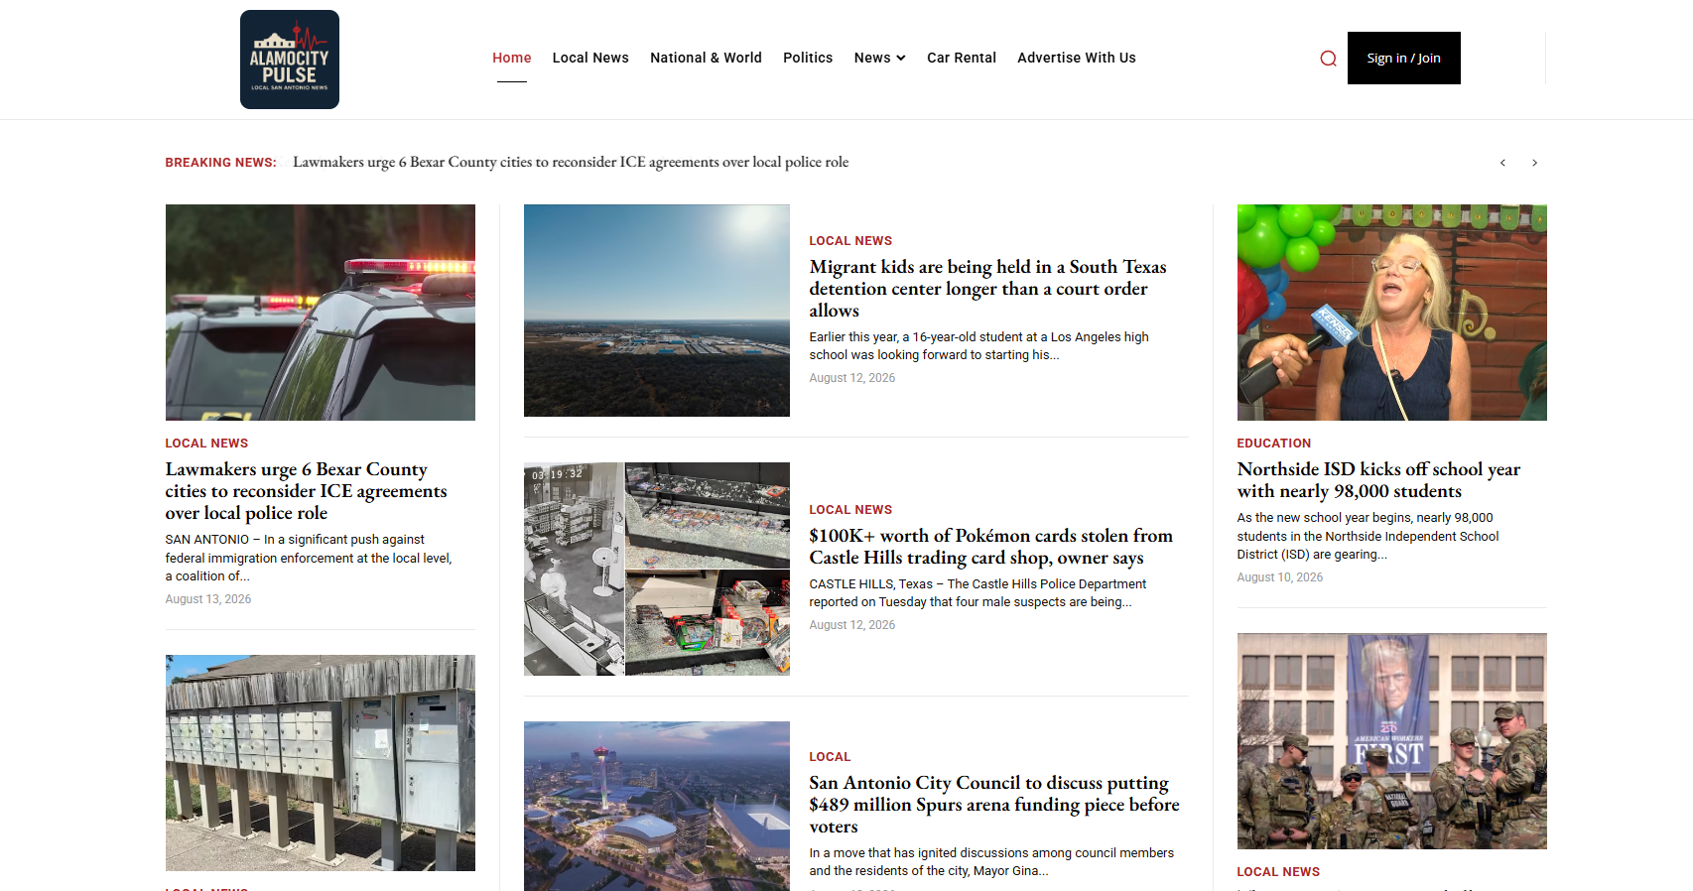Click the Alamo City Pulse logo
This screenshot has width=1693, height=891.
(x=290, y=60)
